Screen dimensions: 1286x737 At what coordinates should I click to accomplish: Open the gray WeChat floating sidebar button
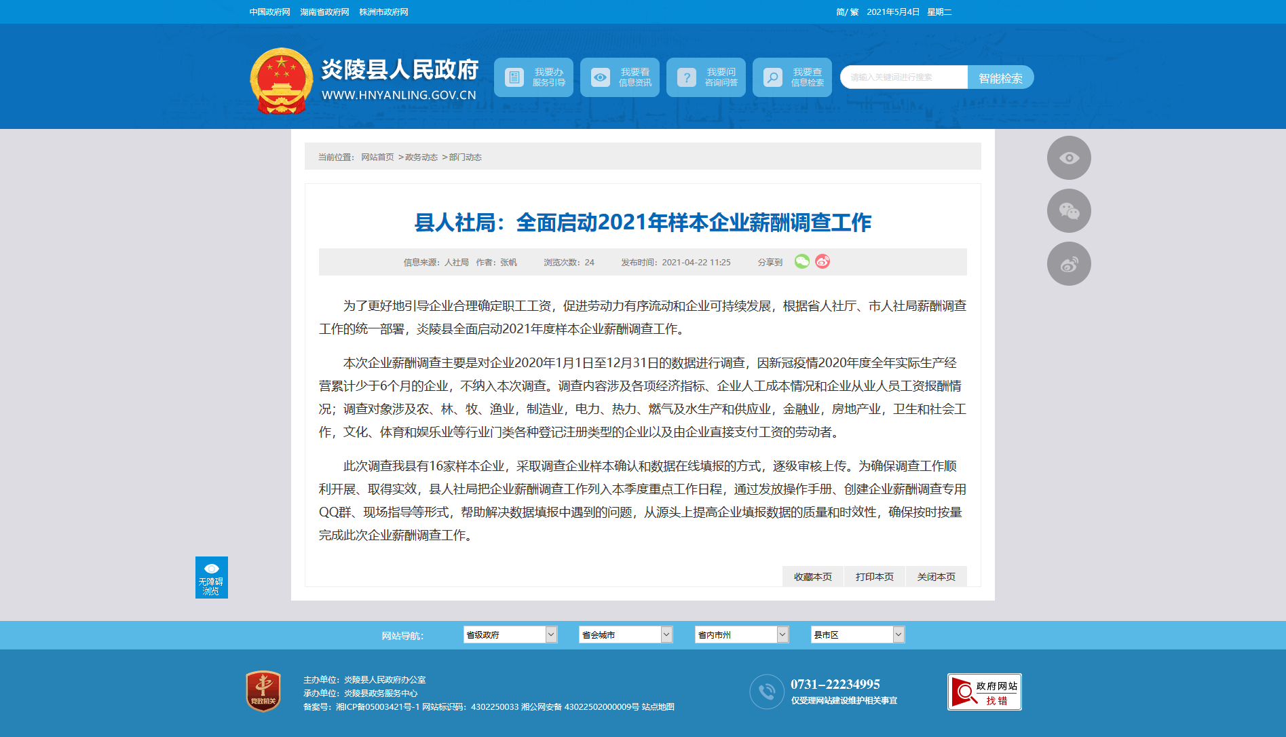(1068, 211)
